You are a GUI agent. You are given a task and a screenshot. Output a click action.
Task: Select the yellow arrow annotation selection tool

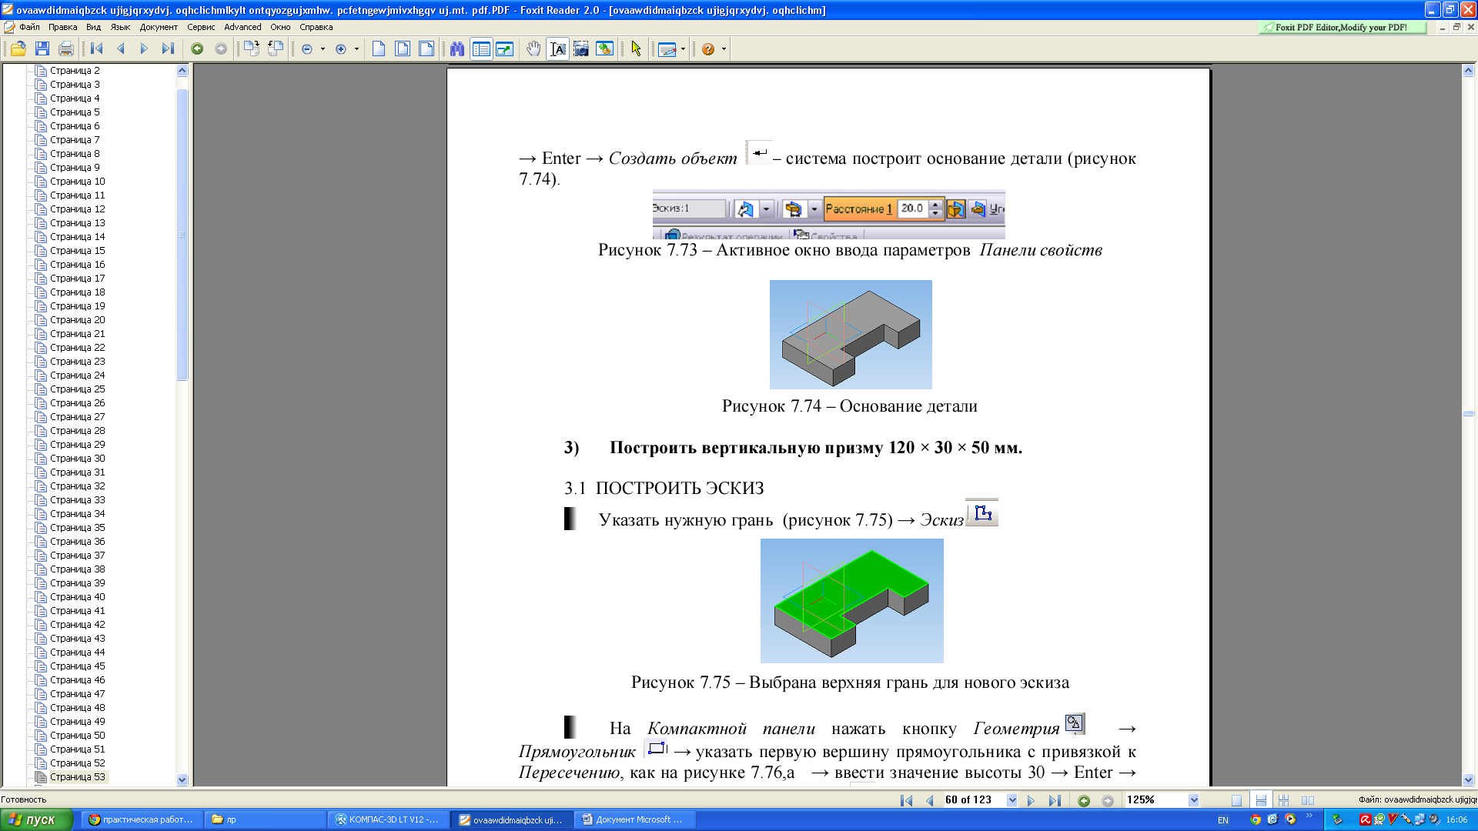coord(636,49)
